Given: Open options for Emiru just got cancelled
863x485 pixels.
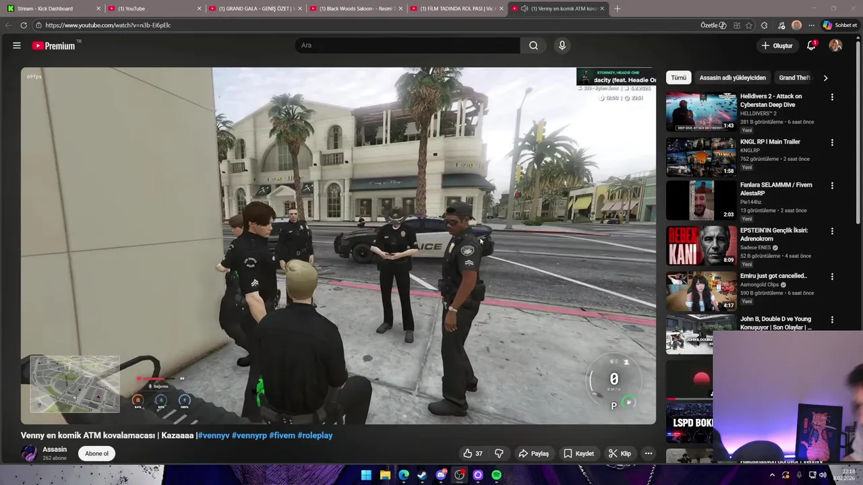Looking at the screenshot, I should pyautogui.click(x=832, y=277).
